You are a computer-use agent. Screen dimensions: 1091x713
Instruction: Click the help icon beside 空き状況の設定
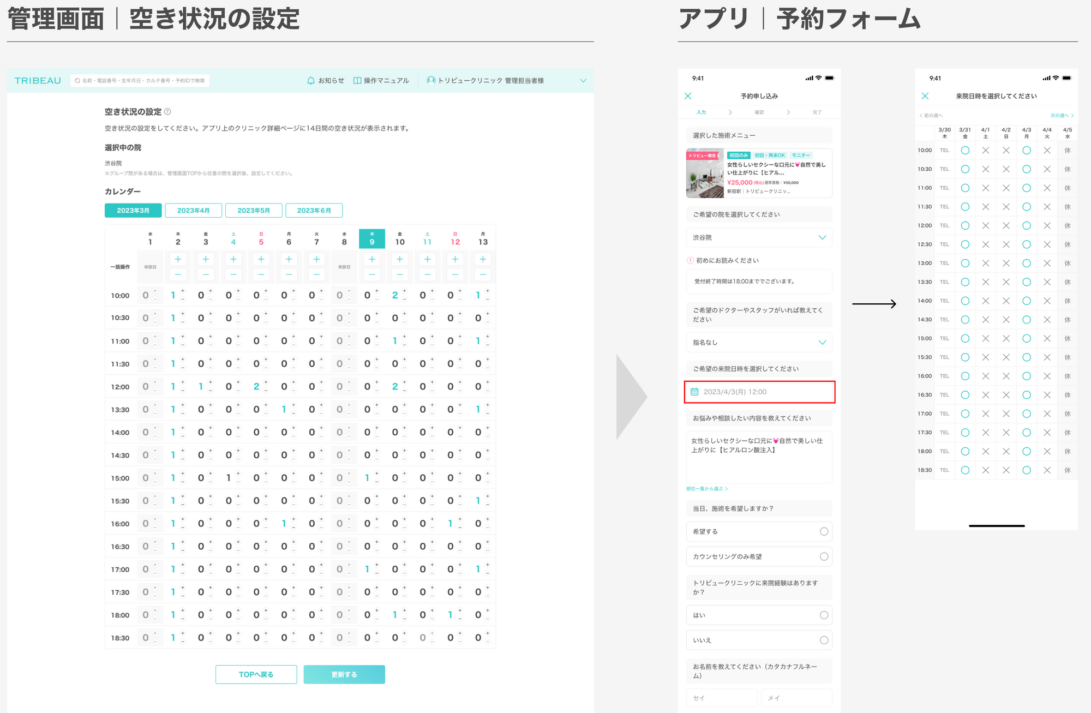[x=167, y=112]
